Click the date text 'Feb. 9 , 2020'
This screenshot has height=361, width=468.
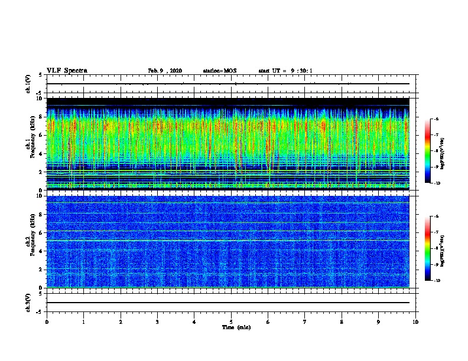165,71
